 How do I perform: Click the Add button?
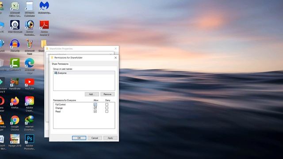point(92,94)
